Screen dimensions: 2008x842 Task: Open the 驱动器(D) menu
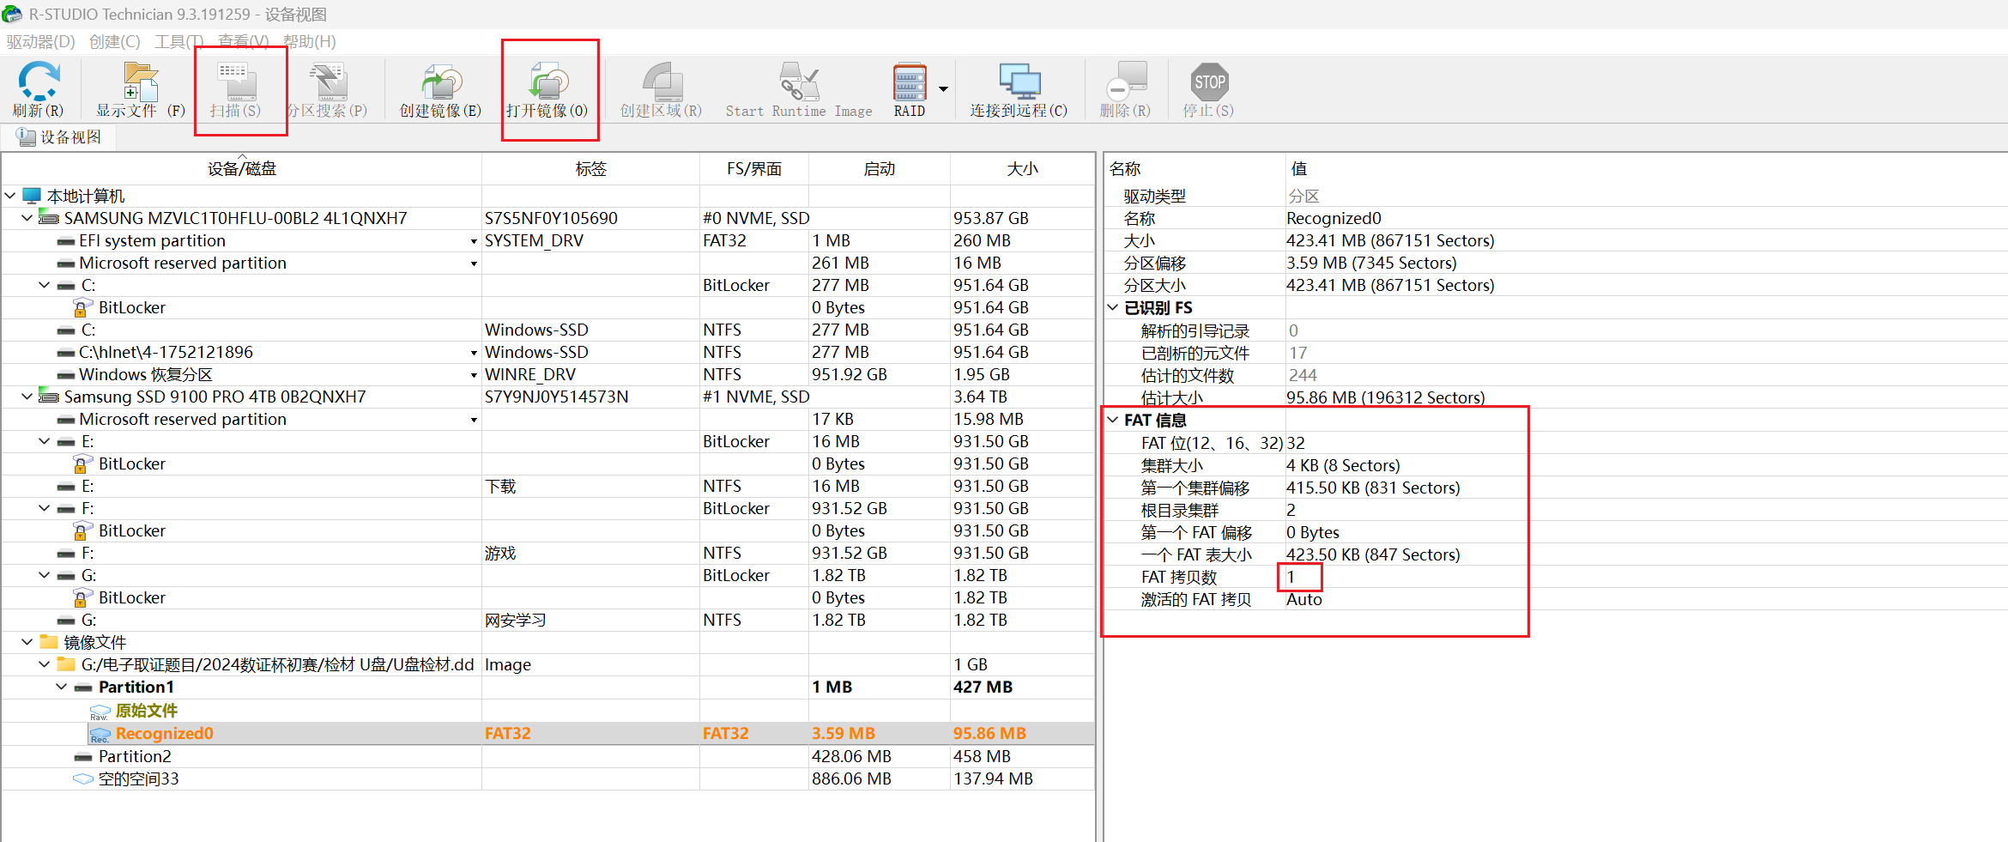40,41
